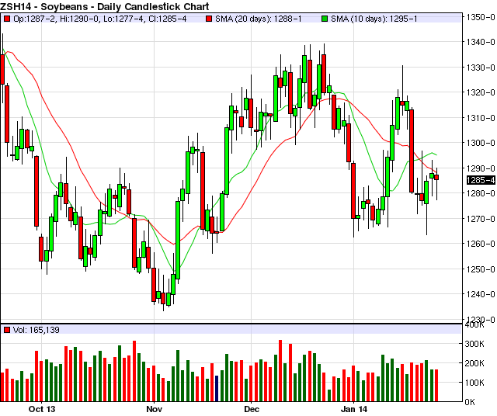Click the last red candlestick at 1285-4
Screen dimensions: 497x416
[x=436, y=177]
